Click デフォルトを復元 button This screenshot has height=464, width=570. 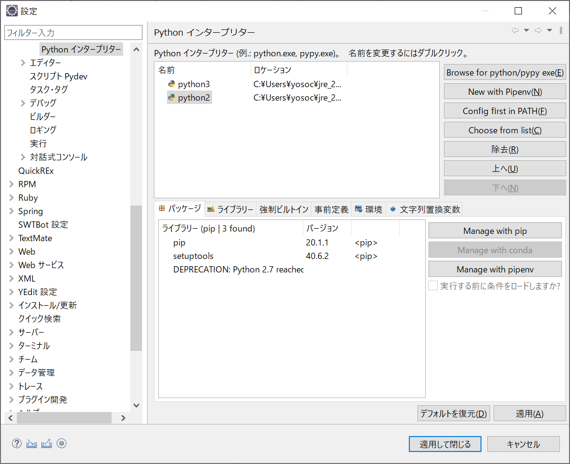(x=454, y=413)
